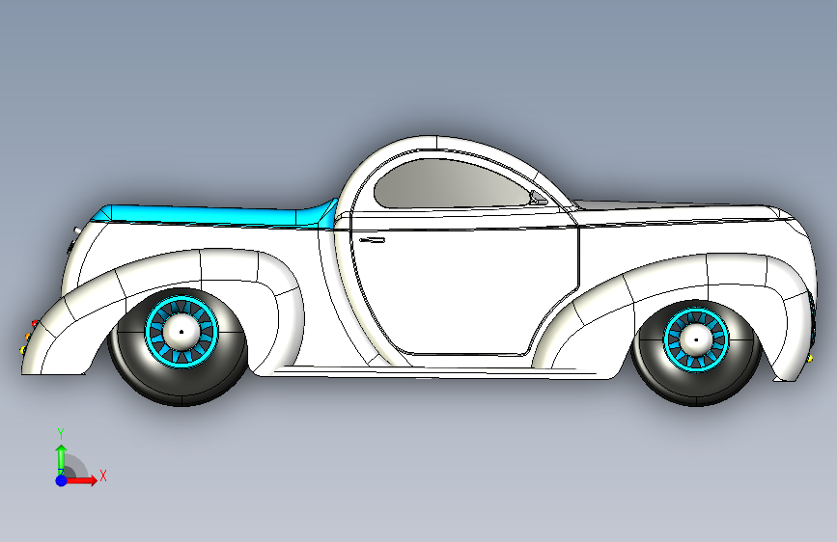Image resolution: width=837 pixels, height=542 pixels.
Task: Select the cyan tonneau cover on the truck bed
Action: [x=213, y=214]
